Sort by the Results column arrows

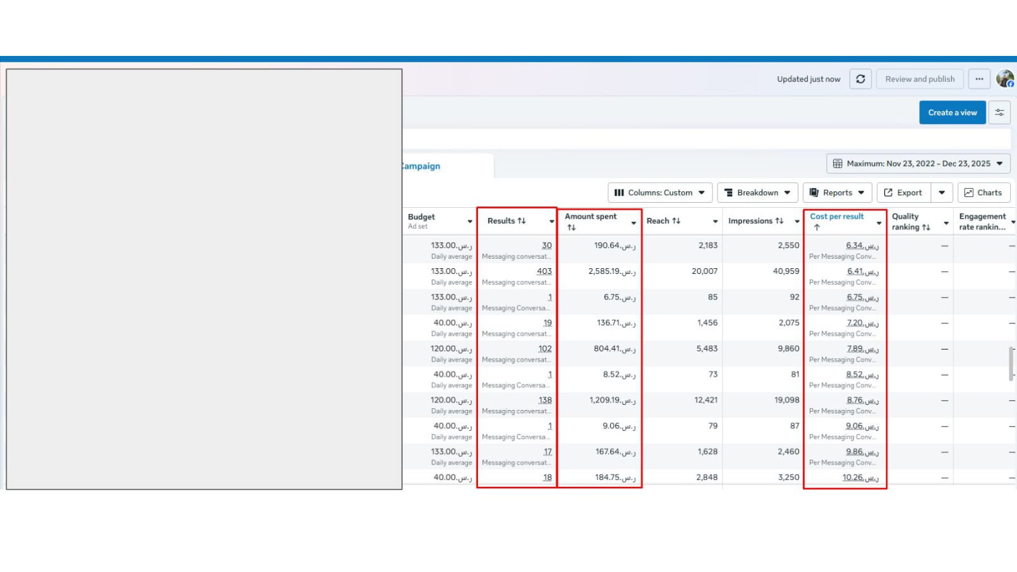[522, 221]
